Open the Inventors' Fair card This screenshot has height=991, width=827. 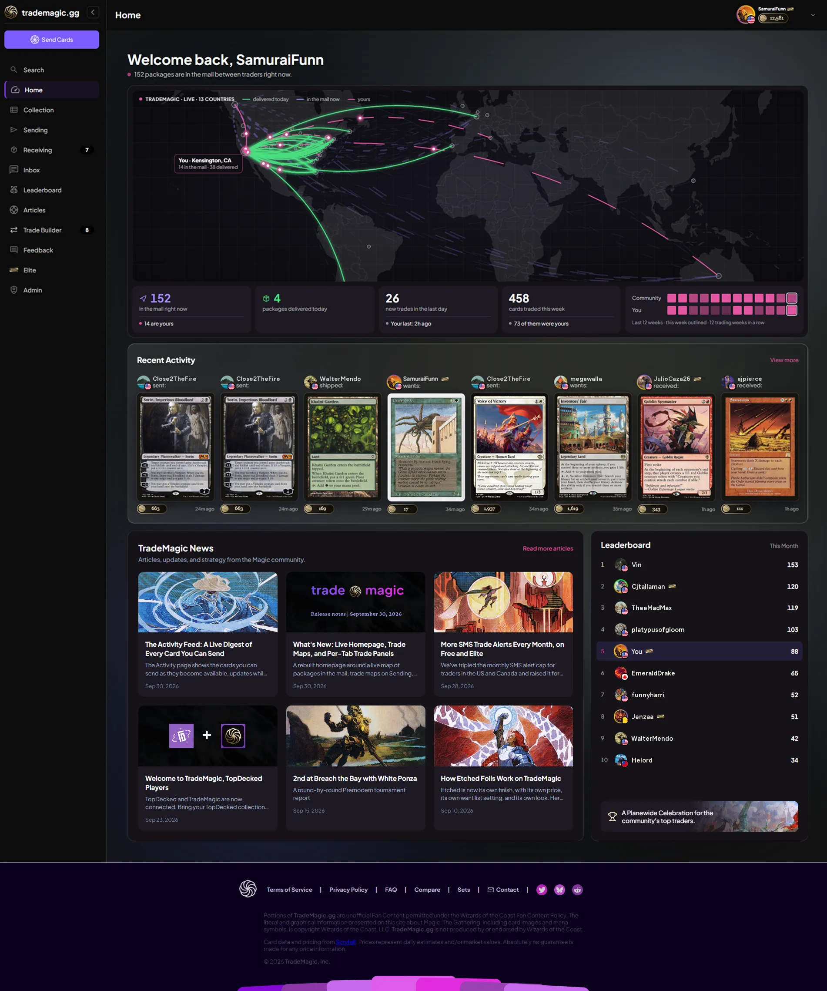[593, 447]
